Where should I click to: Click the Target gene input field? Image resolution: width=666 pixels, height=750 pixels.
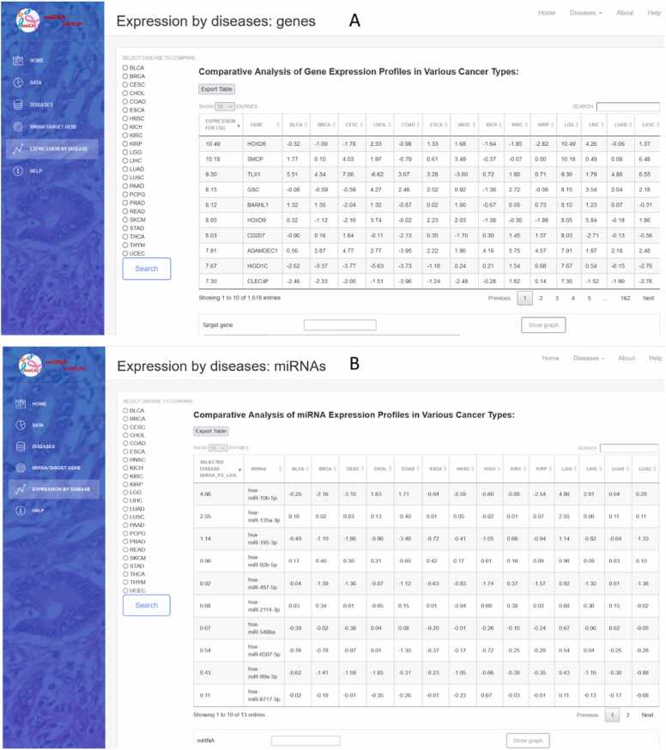point(340,325)
